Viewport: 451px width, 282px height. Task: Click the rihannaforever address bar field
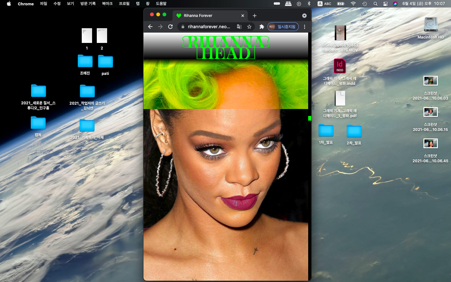point(209,27)
